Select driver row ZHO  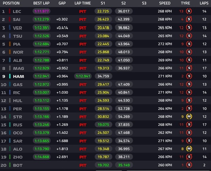pos(105,157)
